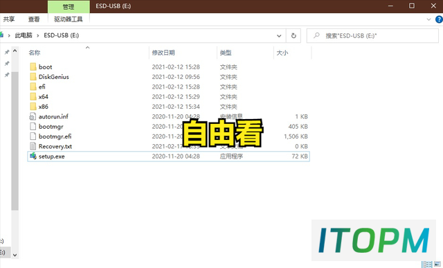Select the setup.exe application icon
The image size is (443, 268).
pos(33,156)
